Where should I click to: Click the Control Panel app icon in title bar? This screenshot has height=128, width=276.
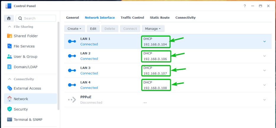click(8, 6)
